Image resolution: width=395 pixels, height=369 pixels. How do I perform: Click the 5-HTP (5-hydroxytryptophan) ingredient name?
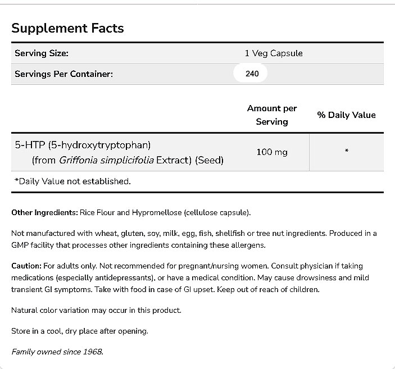click(83, 145)
